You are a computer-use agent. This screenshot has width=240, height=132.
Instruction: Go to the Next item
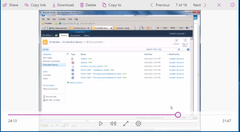tap(200, 5)
